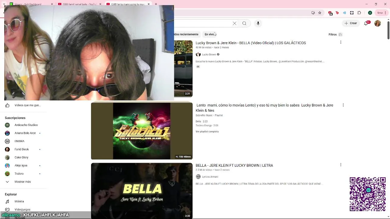Open Videos que me gustan in sidebar

(x=23, y=105)
